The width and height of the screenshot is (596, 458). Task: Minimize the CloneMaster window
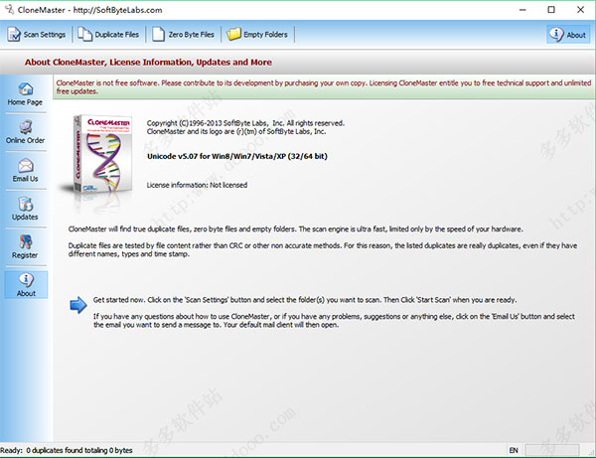tap(523, 10)
